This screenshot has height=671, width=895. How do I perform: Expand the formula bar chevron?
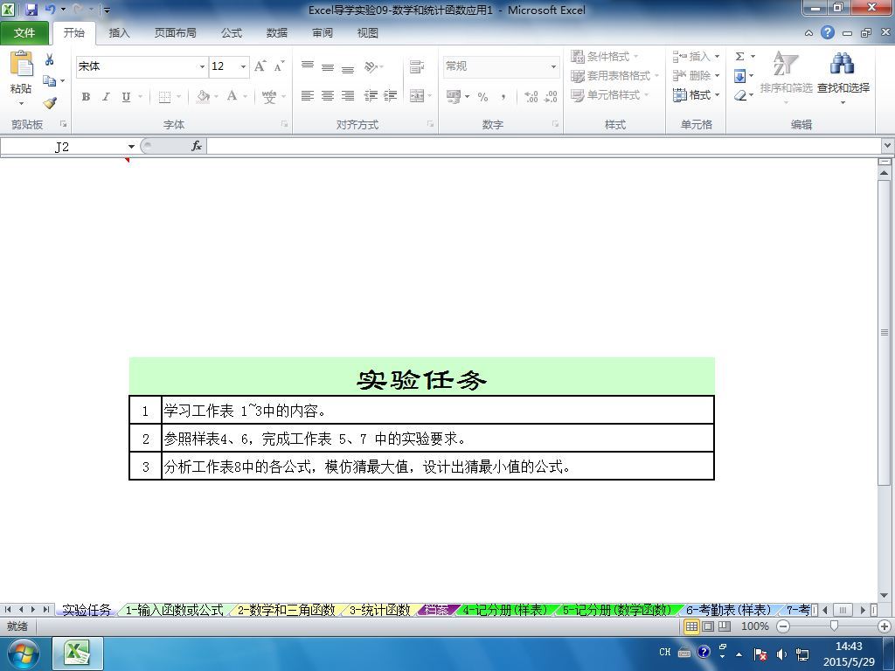887,146
